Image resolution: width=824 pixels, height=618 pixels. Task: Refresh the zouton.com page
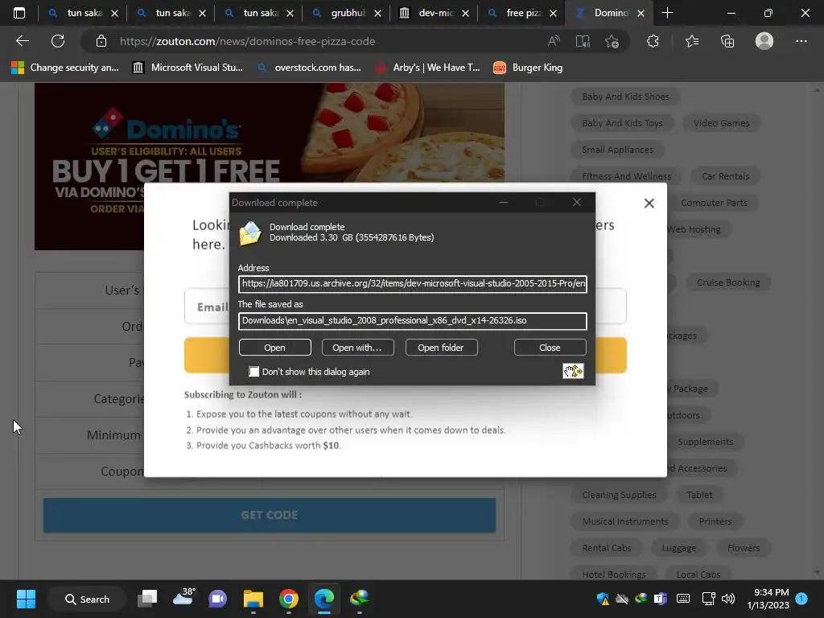[58, 41]
